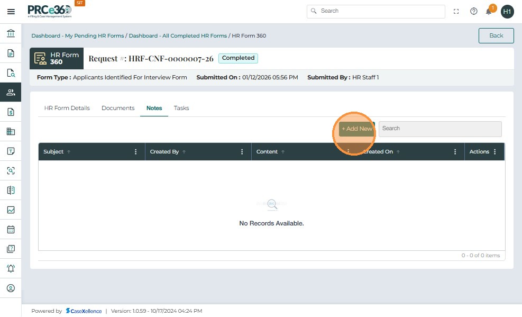Focus the top global Search field
The width and height of the screenshot is (522, 317).
coord(376,11)
